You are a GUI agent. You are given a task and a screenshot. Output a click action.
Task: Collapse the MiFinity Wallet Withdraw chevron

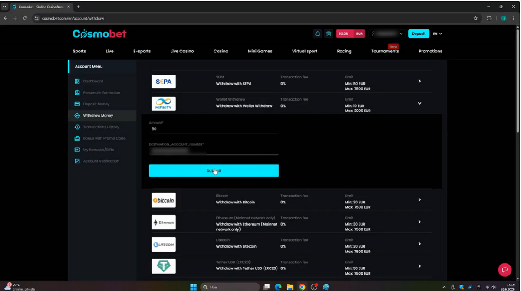tap(419, 103)
